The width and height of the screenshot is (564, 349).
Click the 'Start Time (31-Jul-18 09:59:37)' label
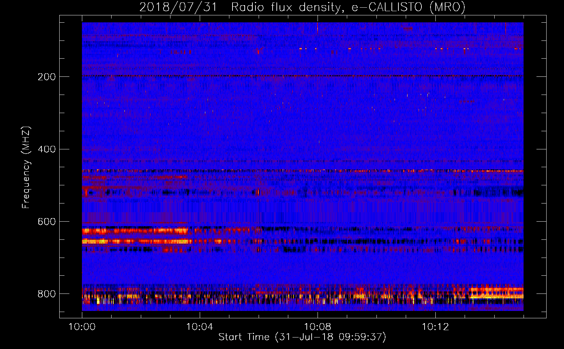(302, 337)
